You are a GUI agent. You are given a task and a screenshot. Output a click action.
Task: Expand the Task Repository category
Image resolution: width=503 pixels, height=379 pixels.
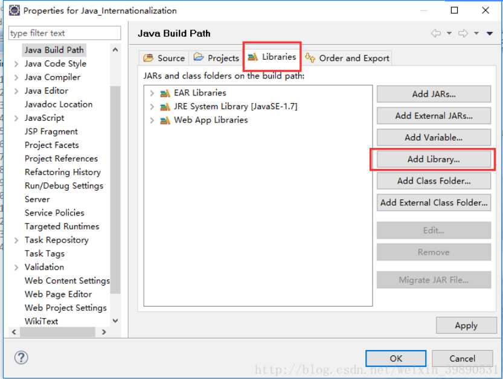click(x=16, y=240)
